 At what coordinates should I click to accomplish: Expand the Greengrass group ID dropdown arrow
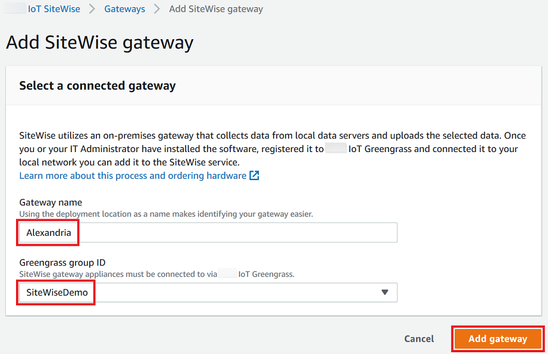385,292
